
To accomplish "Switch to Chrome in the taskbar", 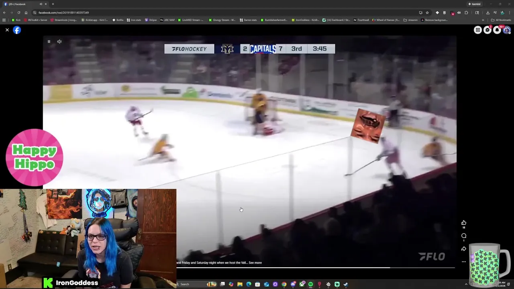I will pos(284,284).
